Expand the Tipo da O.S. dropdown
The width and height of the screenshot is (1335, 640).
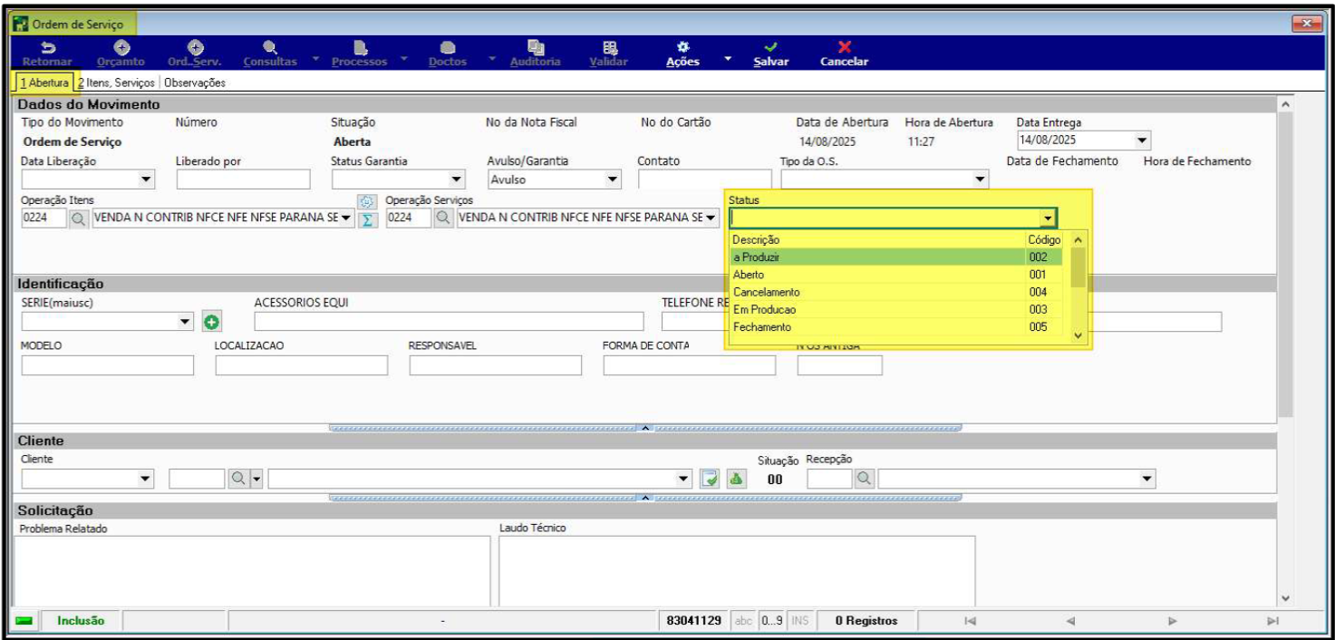[980, 179]
